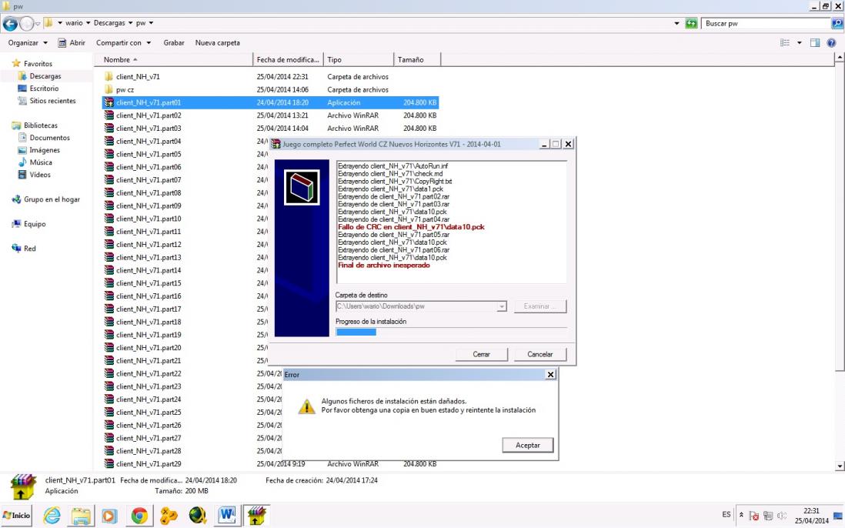Open Google Chrome from taskbar
The height and width of the screenshot is (528, 845).
(139, 516)
